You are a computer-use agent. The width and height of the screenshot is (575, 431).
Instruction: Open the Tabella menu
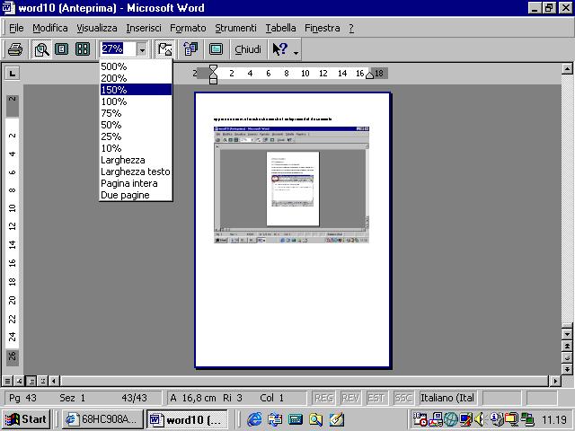(280, 28)
